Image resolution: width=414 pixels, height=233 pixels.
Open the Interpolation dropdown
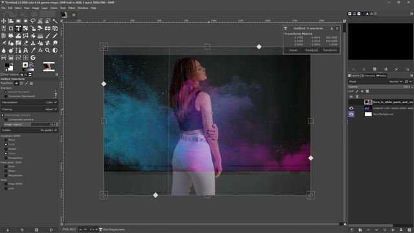pos(29,102)
